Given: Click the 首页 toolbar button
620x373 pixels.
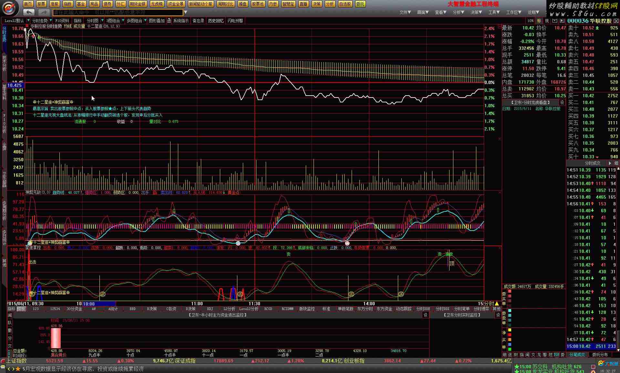Looking at the screenshot, I should [28, 4].
